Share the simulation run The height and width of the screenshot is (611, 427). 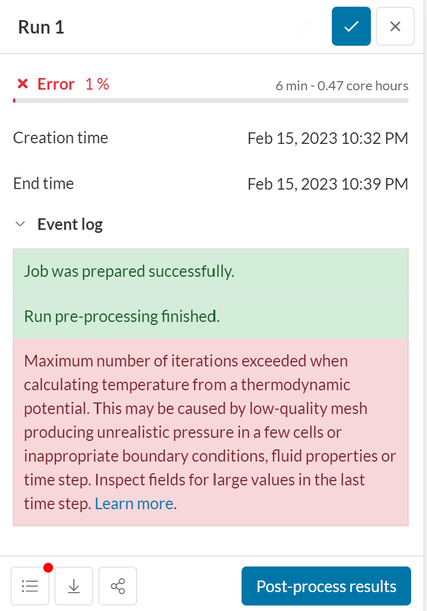pos(117,586)
